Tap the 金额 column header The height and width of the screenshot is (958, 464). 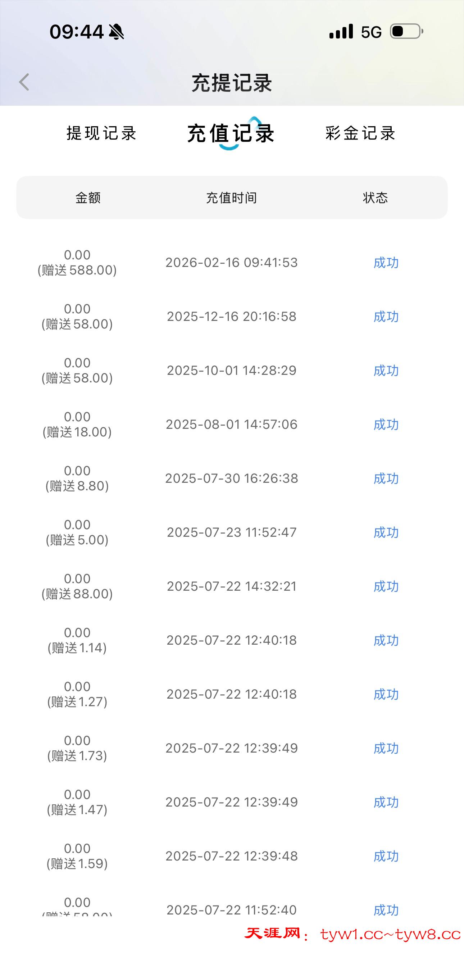(88, 198)
